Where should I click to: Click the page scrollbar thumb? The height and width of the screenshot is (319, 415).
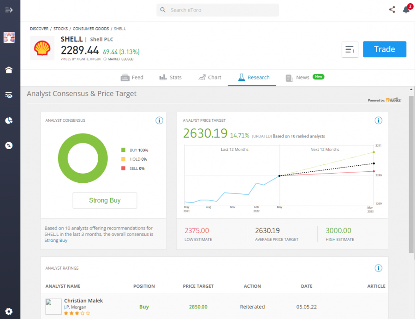coord(411,175)
